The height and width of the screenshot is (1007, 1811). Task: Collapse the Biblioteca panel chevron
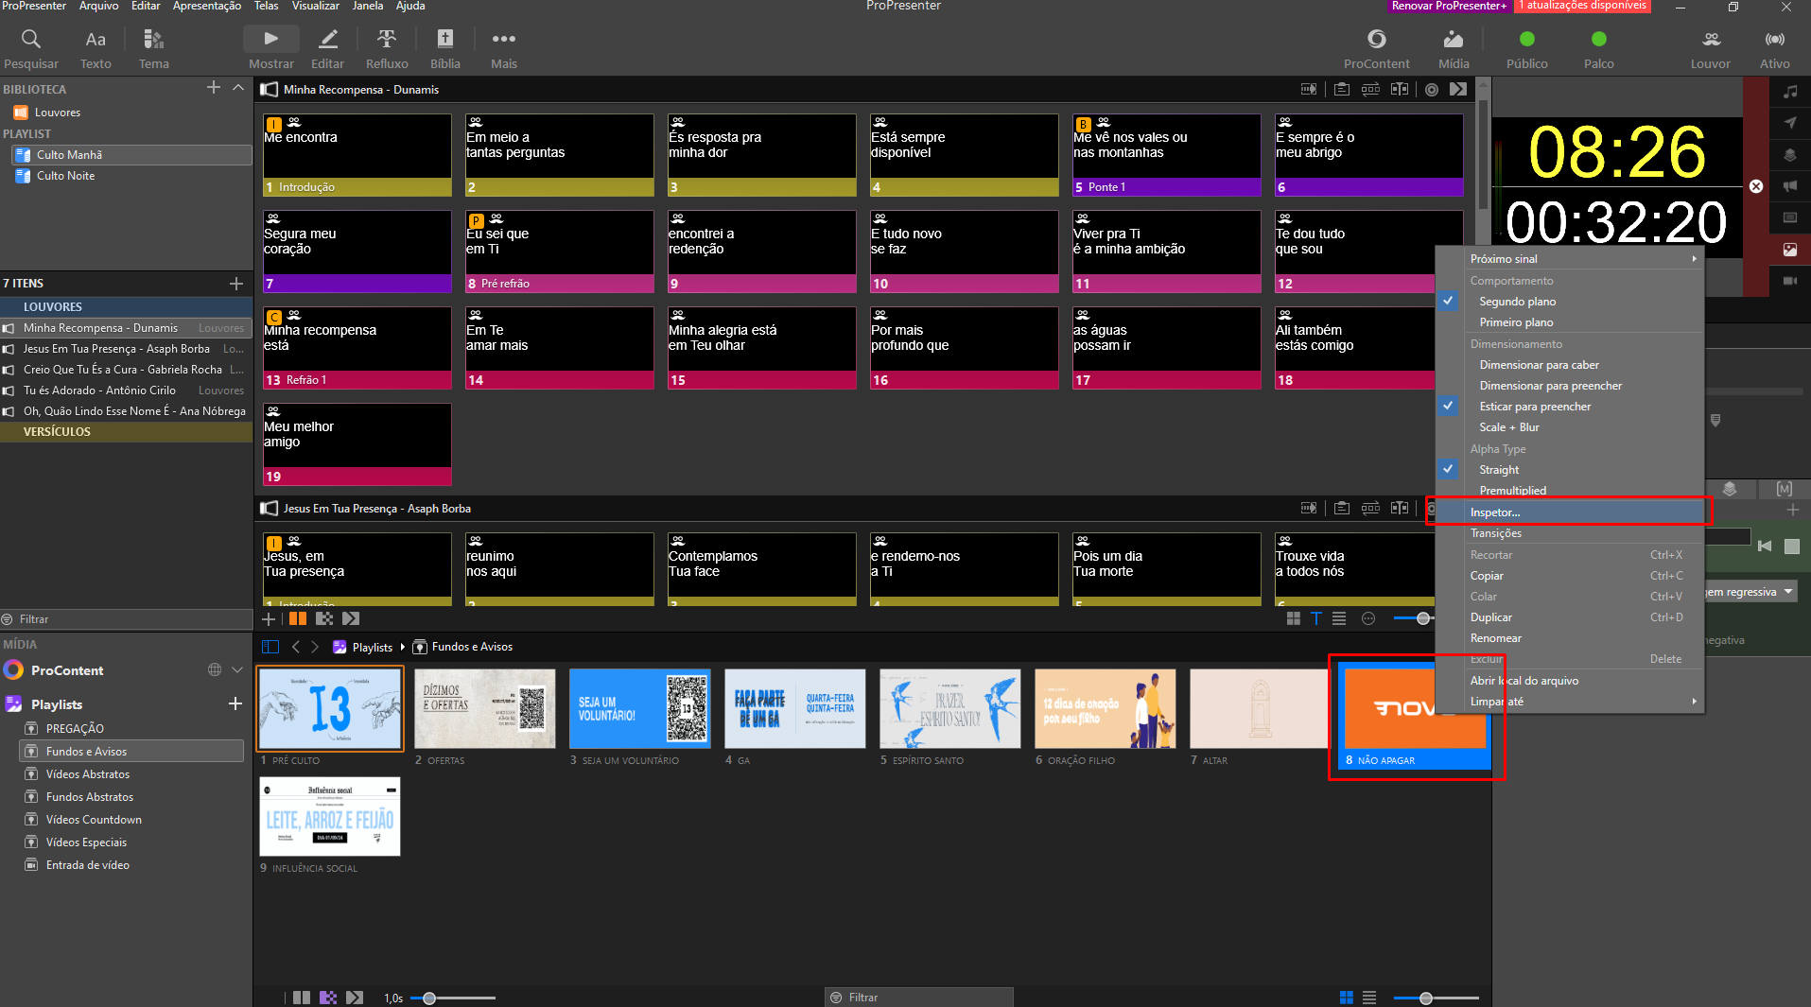pyautogui.click(x=238, y=88)
